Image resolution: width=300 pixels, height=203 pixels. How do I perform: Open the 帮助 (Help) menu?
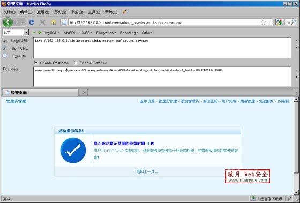point(111,12)
